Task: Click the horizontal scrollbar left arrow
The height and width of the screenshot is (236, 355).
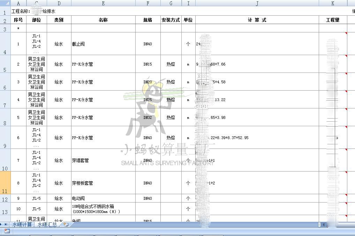Action: coord(323,225)
